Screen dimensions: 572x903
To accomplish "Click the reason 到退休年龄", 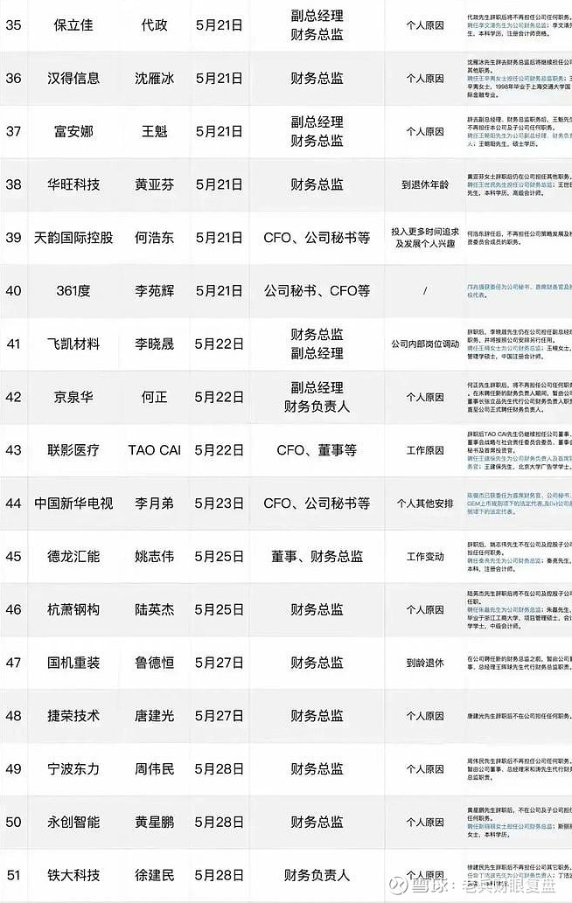I will click(425, 184).
